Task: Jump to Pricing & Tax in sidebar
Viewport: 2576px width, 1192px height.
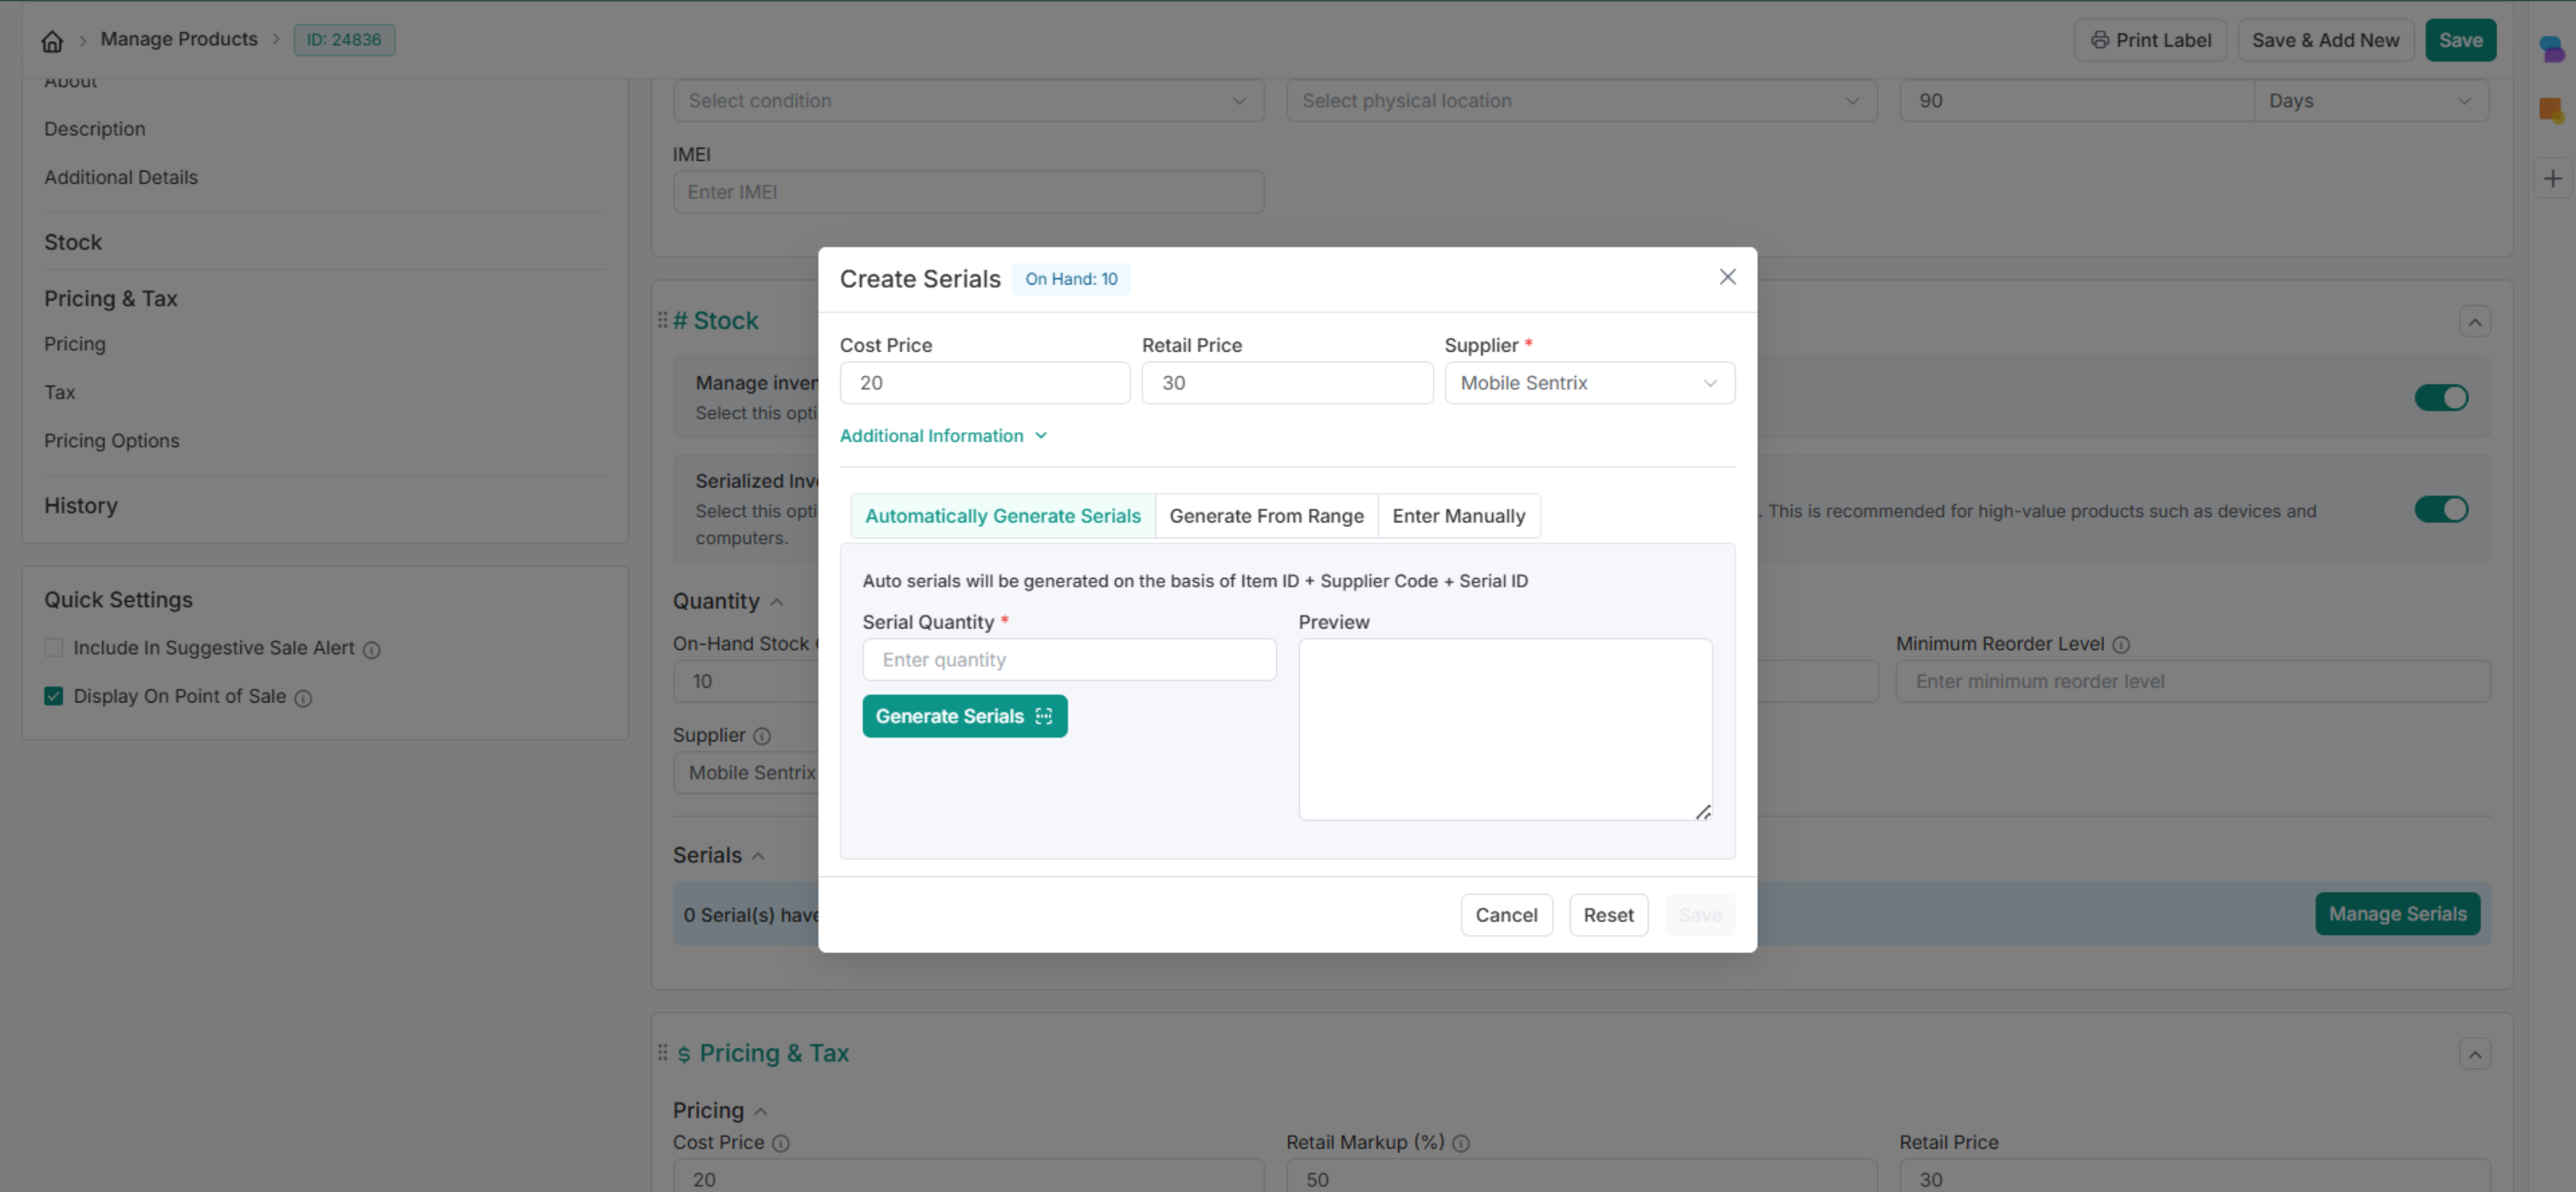Action: (111, 297)
